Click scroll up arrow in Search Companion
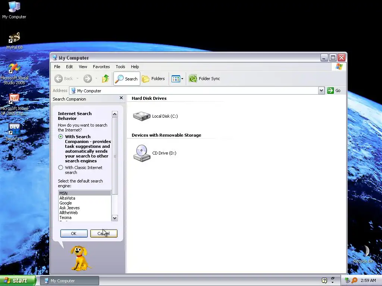 coord(115,114)
